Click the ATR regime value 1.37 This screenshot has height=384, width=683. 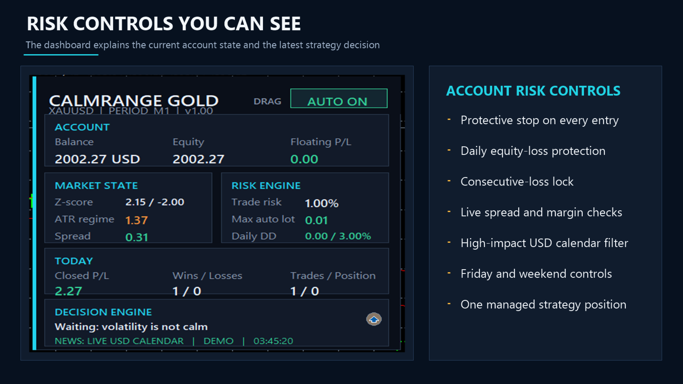[137, 220]
